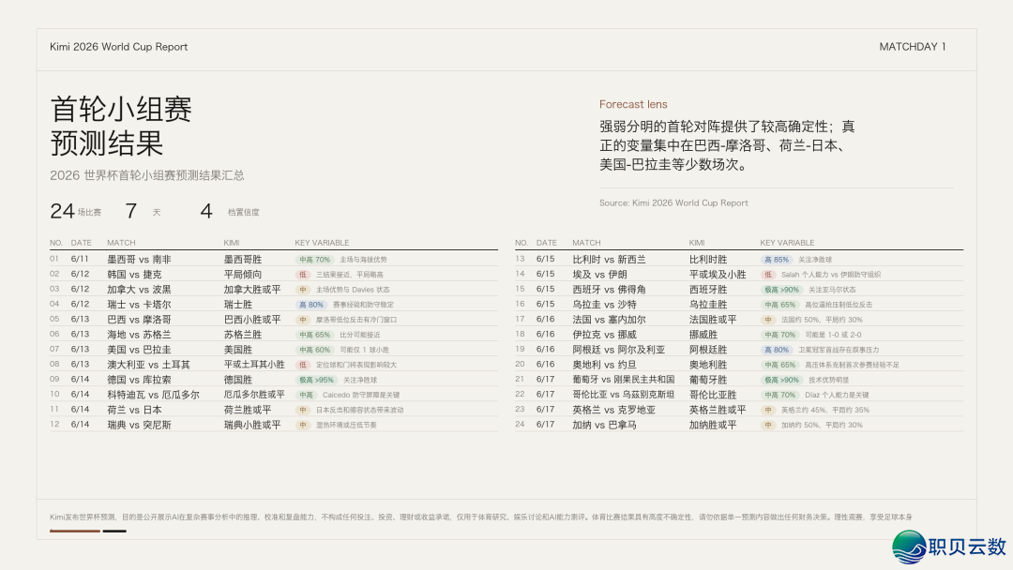Viewport: 1013px width, 570px height.
Task: Select match '比利时 vs 新西兰'
Action: (610, 259)
